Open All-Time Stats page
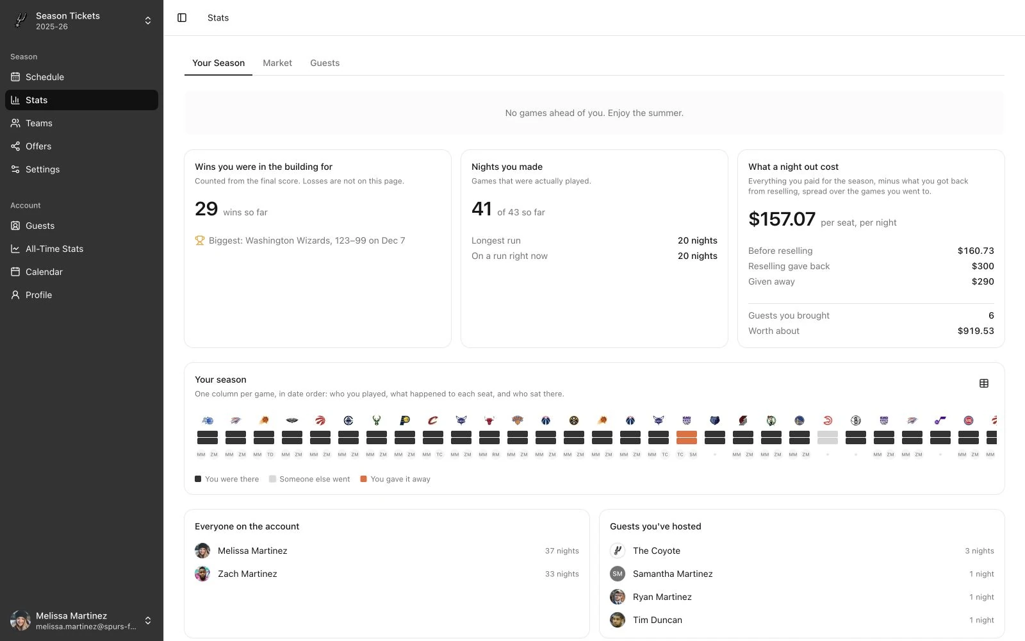Viewport: 1025px width, 641px height. tap(81, 249)
